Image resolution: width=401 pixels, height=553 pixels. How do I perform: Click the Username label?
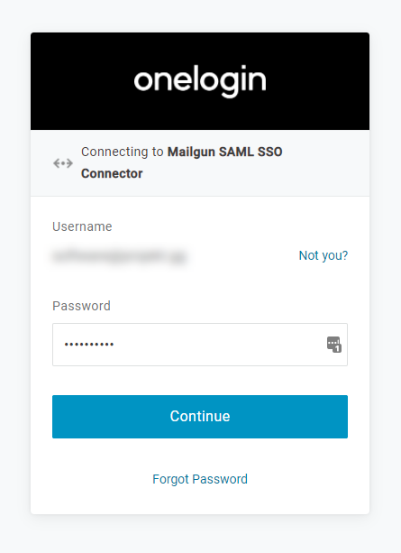coord(82,226)
